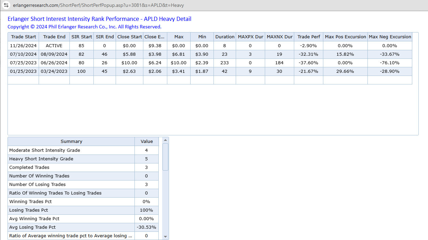Sort by the Trade End column header
Viewport: 428px width, 240px height.
point(54,37)
